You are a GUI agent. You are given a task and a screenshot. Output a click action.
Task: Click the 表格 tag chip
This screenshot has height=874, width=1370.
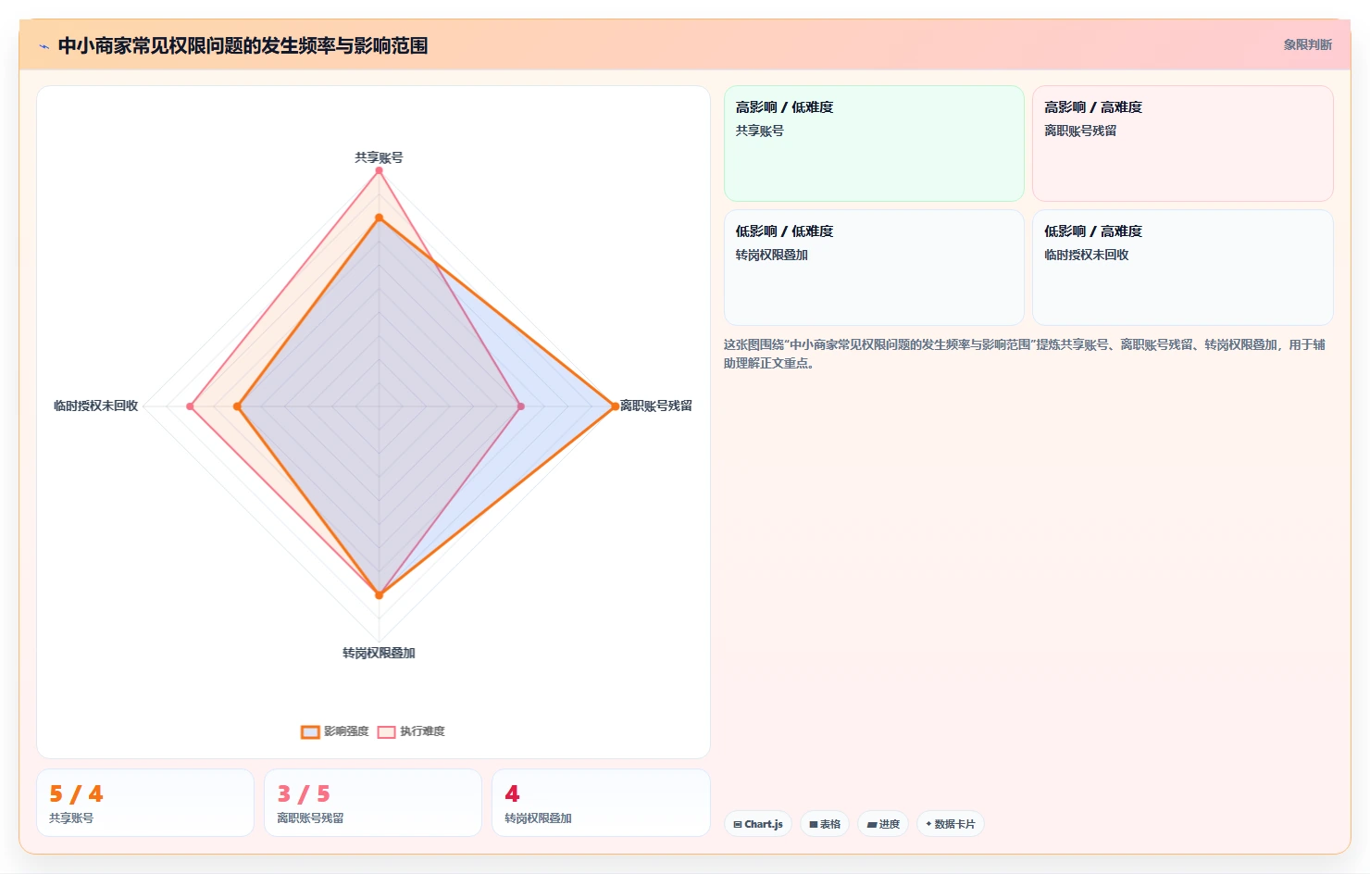click(x=825, y=824)
